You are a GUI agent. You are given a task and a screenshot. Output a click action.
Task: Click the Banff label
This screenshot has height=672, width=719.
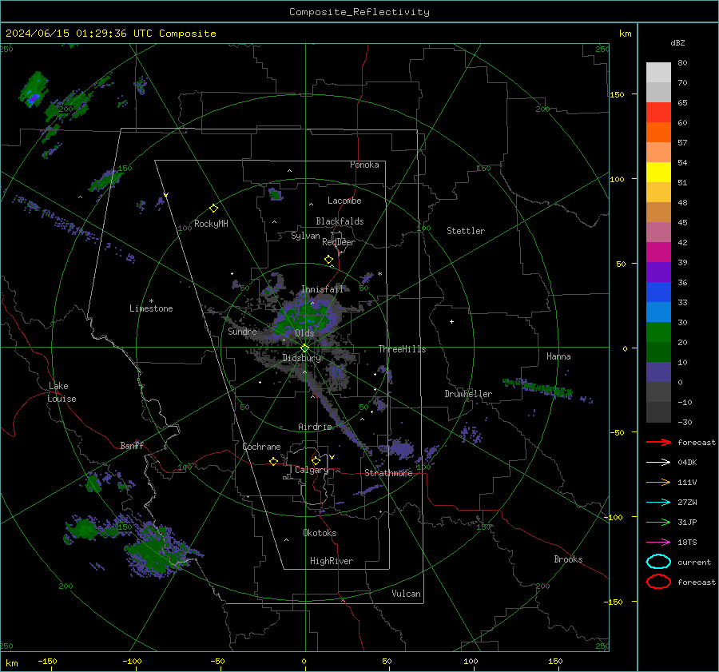[132, 445]
